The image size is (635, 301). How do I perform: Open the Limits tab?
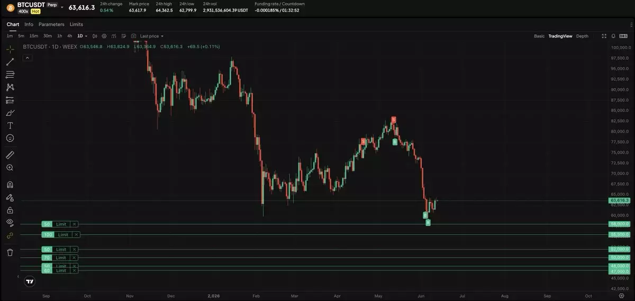pyautogui.click(x=76, y=24)
